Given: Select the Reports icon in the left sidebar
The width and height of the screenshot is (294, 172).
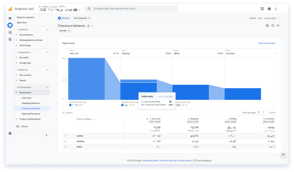Looking at the screenshot, I should [10, 25].
